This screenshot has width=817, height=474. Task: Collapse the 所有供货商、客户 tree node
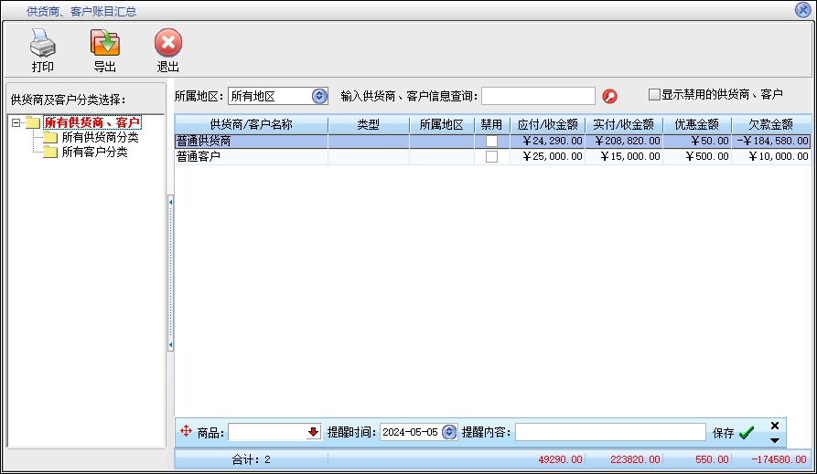[16, 122]
